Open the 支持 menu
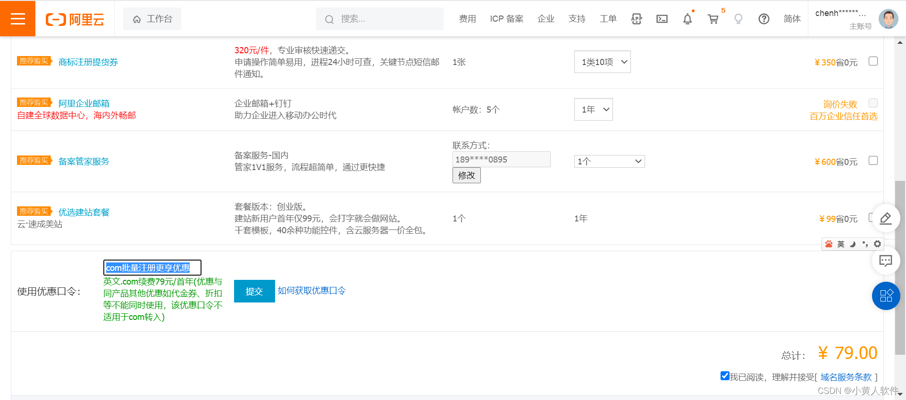This screenshot has width=906, height=400. click(x=577, y=19)
